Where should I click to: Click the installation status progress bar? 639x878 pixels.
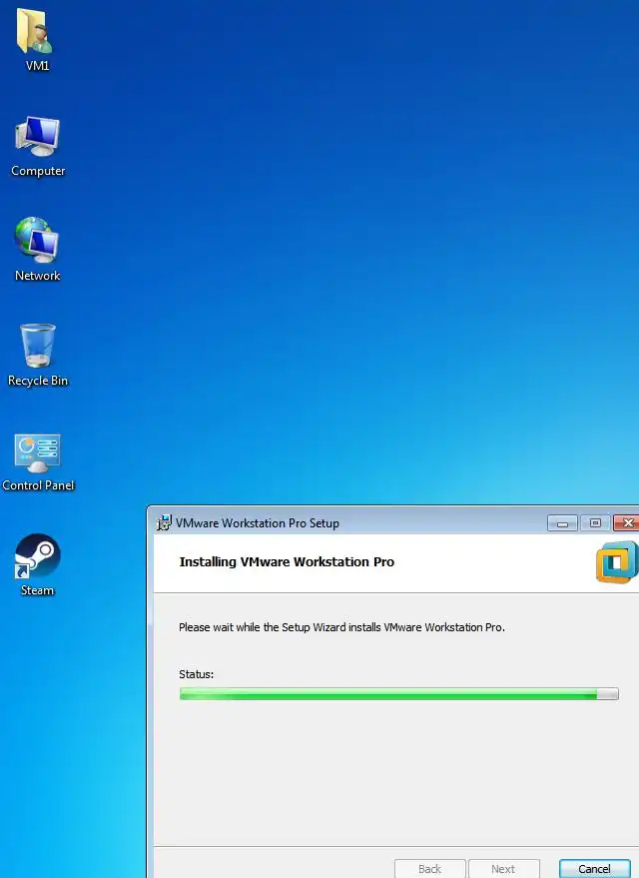tap(399, 694)
